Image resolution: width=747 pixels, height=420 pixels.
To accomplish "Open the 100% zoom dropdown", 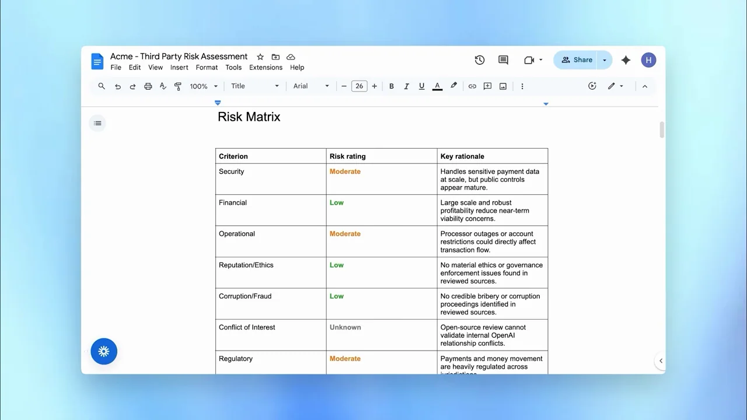I will [204, 86].
